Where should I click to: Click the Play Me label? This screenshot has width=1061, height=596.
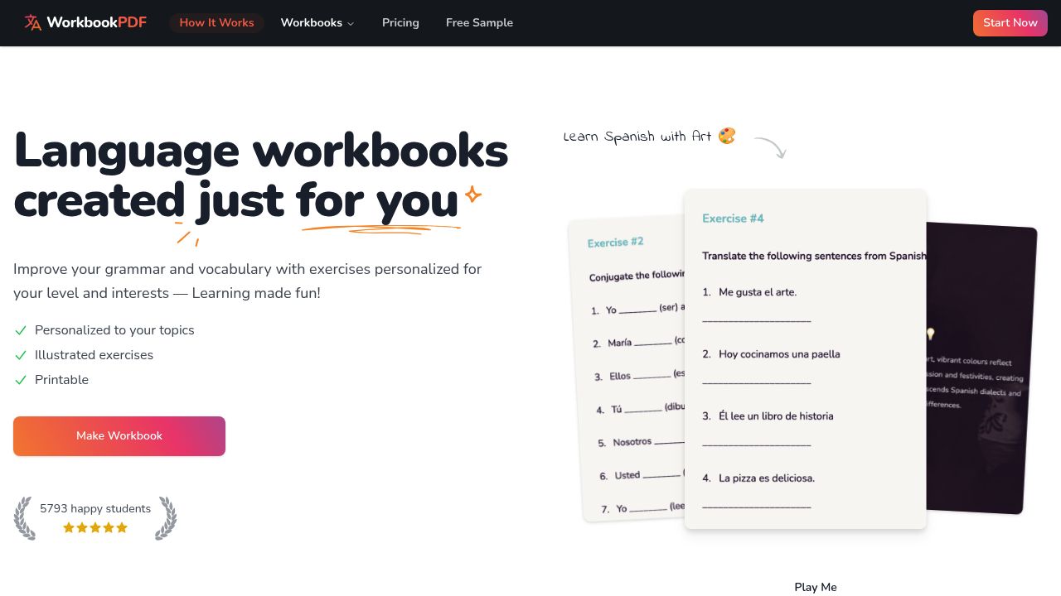pyautogui.click(x=816, y=587)
